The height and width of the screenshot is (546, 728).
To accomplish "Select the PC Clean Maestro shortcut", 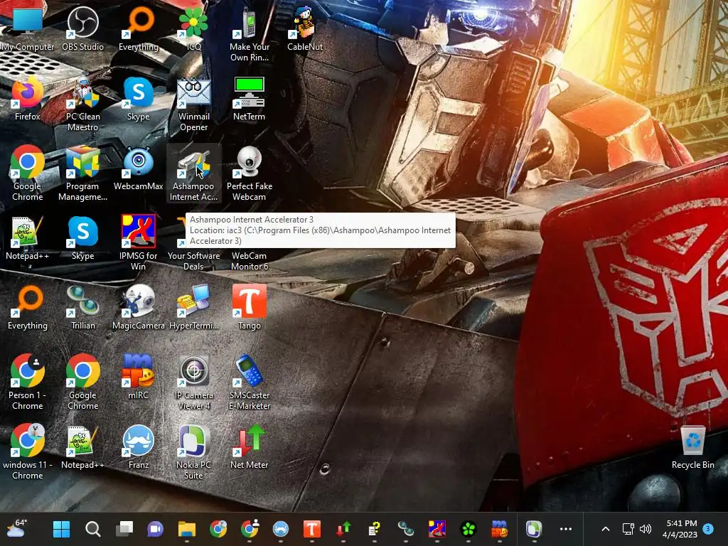I will tap(82, 105).
